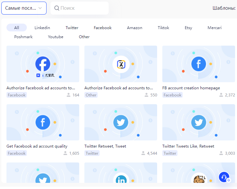Click the user icon beside 3,003
The image size is (237, 189).
pyautogui.click(x=221, y=153)
